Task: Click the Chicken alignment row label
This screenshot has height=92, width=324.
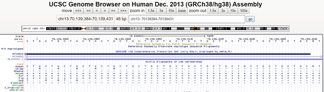Action: (18, 85)
